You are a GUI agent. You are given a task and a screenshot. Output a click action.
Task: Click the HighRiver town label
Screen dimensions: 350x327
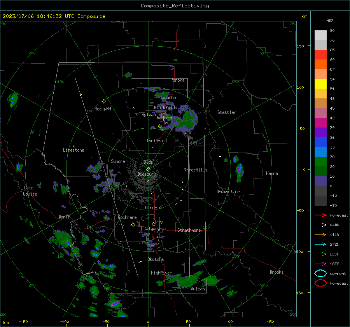161,273
